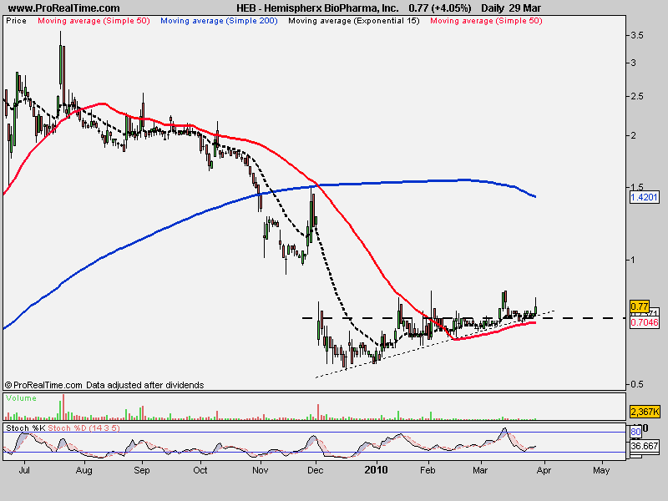668x501 pixels.
Task: Click the yellow 2,367K volume value tag
Action: click(x=645, y=412)
